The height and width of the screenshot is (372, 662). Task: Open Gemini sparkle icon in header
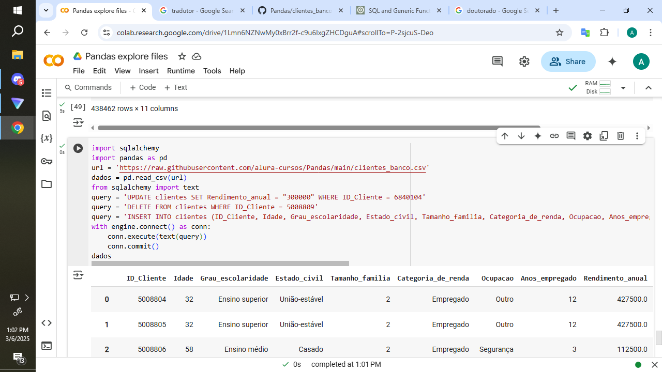(612, 61)
